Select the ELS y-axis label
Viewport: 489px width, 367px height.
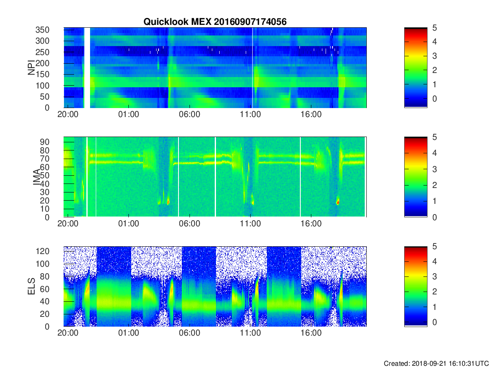click(x=31, y=287)
